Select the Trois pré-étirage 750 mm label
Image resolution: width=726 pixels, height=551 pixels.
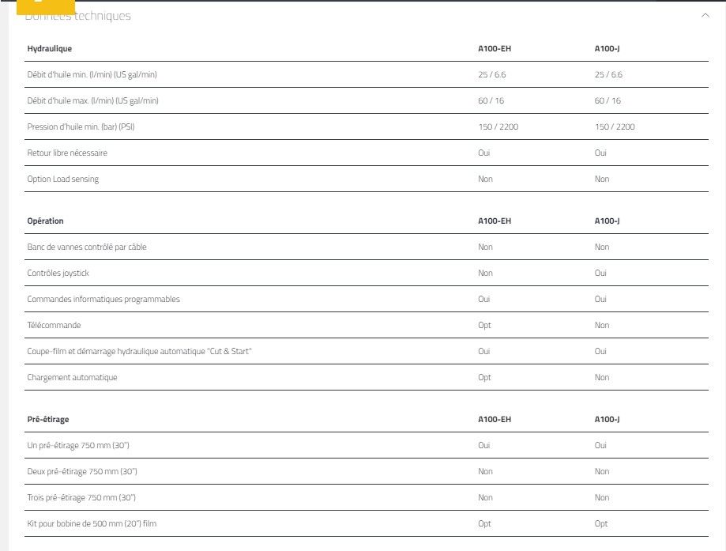[x=81, y=498]
